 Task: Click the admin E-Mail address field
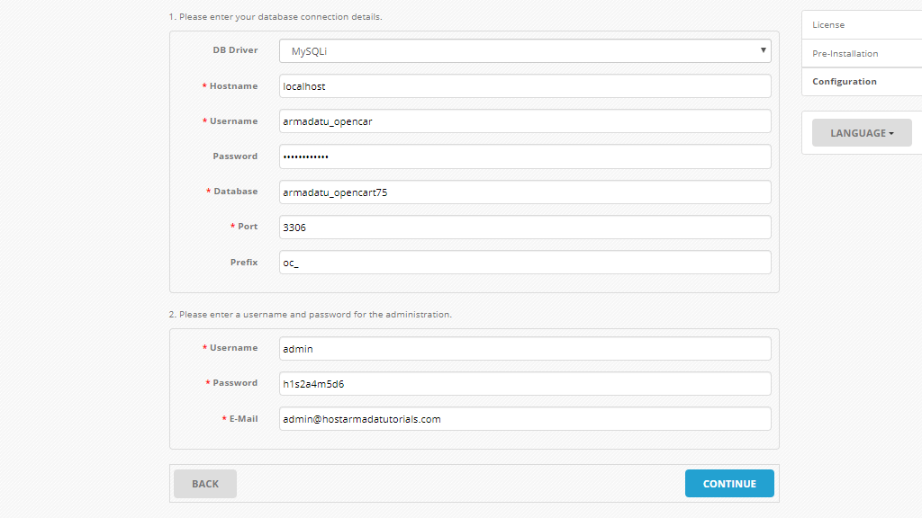click(525, 418)
